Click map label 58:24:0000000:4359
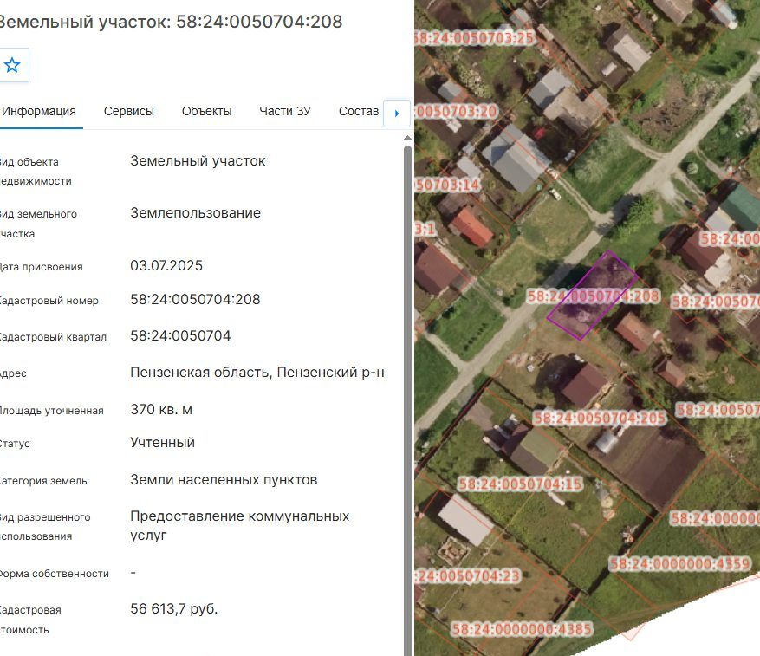Viewport: 760px width, 656px height. point(679,564)
